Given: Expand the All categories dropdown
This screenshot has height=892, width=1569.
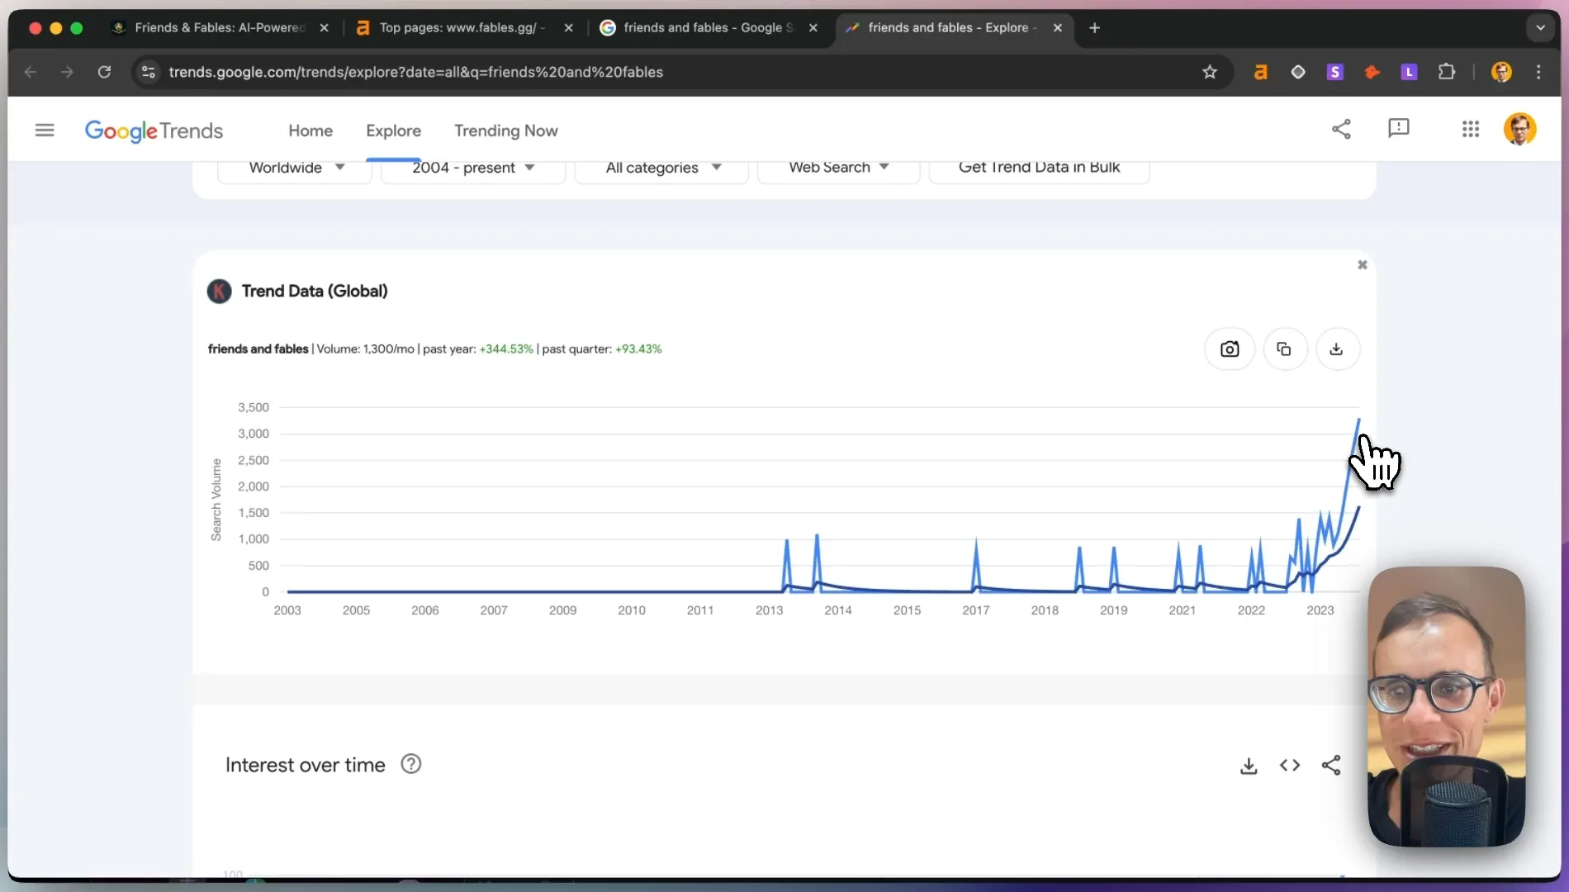Looking at the screenshot, I should pos(661,168).
